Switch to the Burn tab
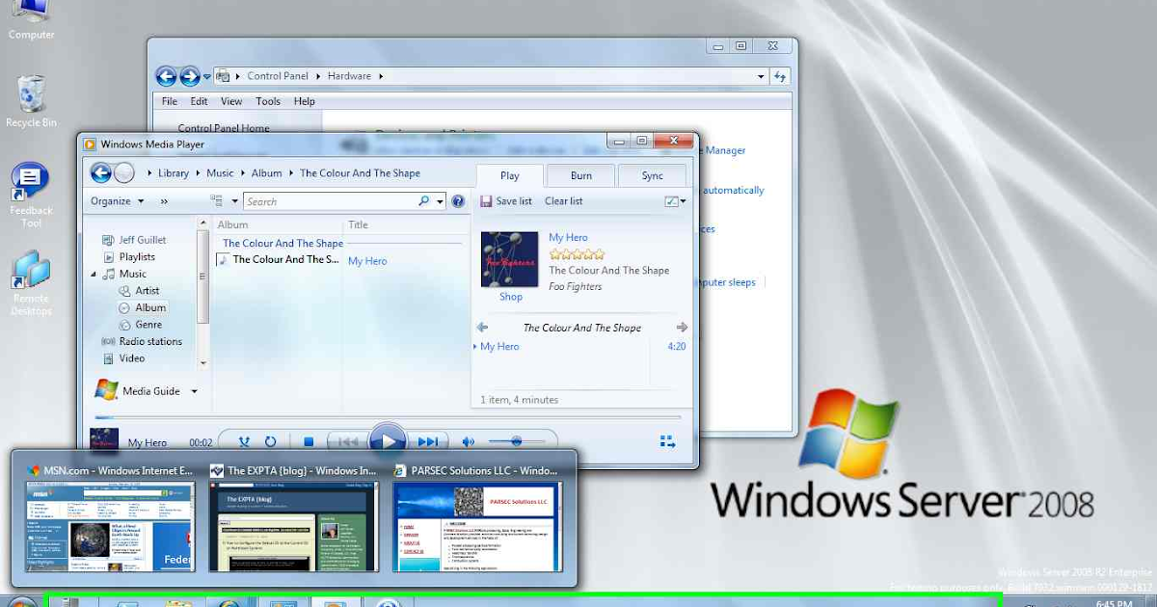Screen dimensions: 1157x607 point(581,175)
